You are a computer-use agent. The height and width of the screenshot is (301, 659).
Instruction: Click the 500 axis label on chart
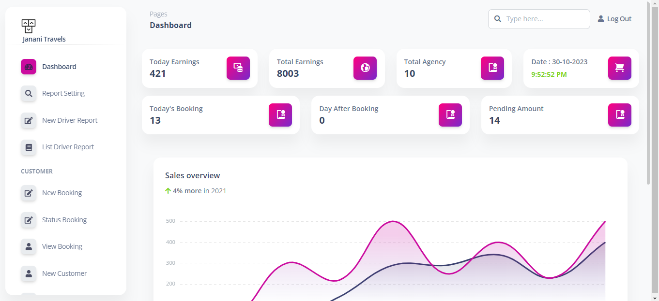tap(170, 221)
